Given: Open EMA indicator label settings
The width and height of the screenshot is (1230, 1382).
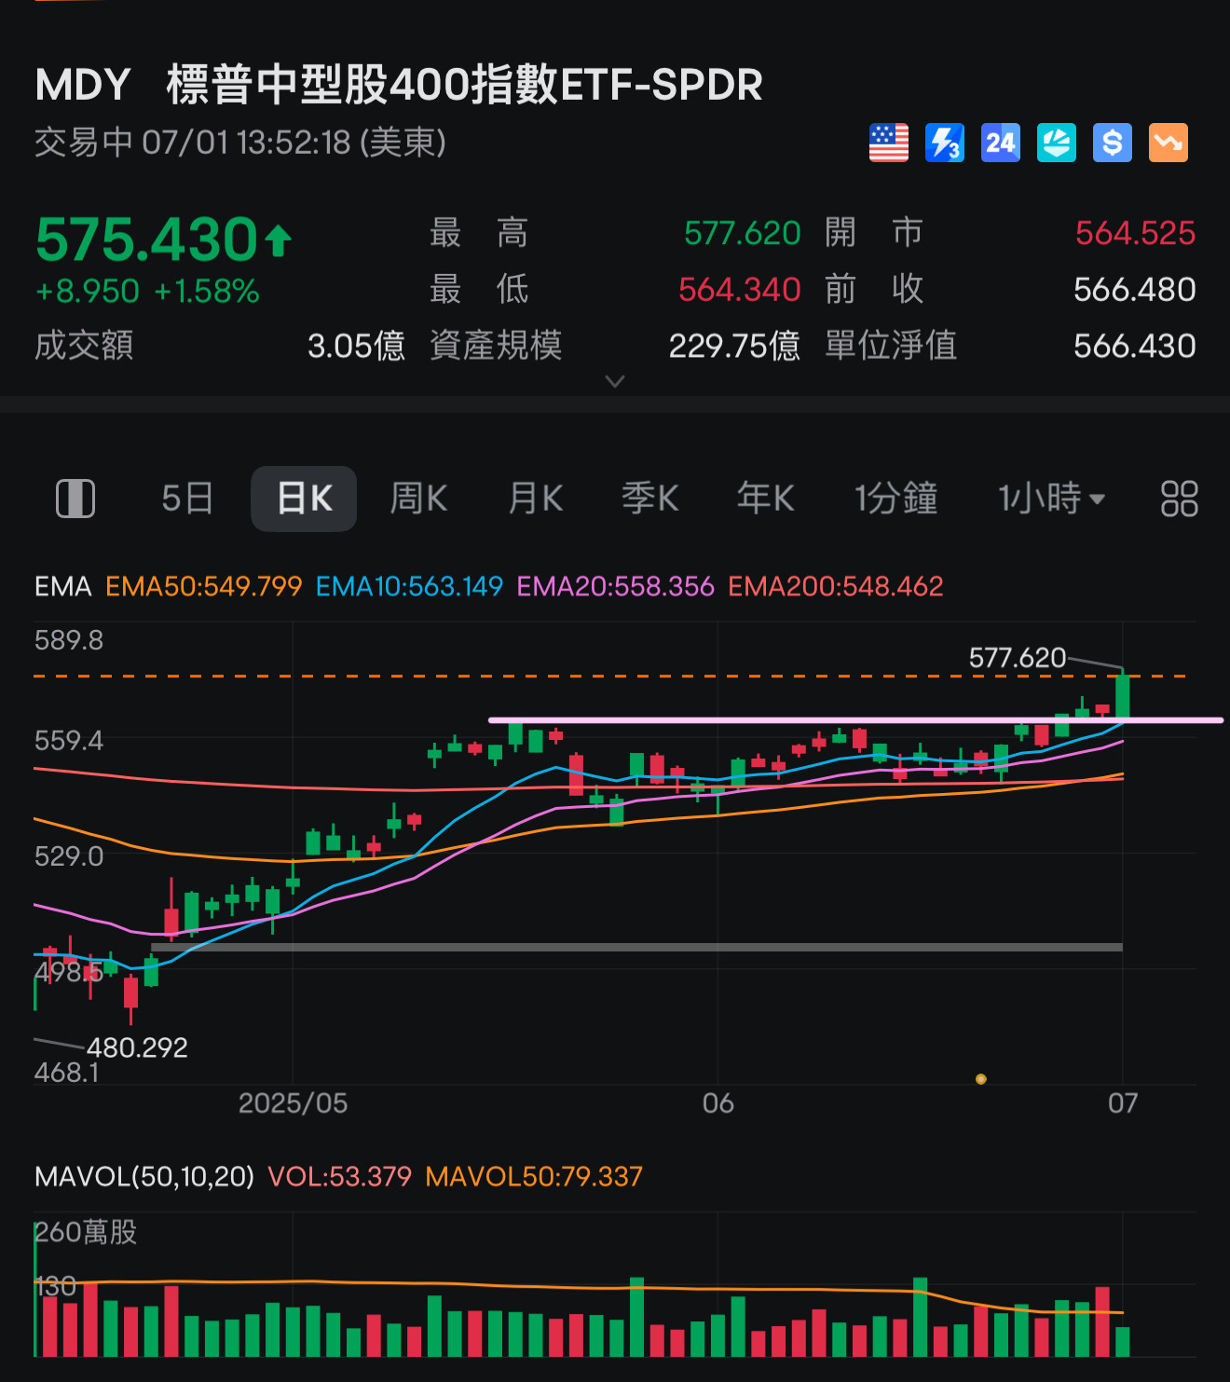Looking at the screenshot, I should (62, 586).
